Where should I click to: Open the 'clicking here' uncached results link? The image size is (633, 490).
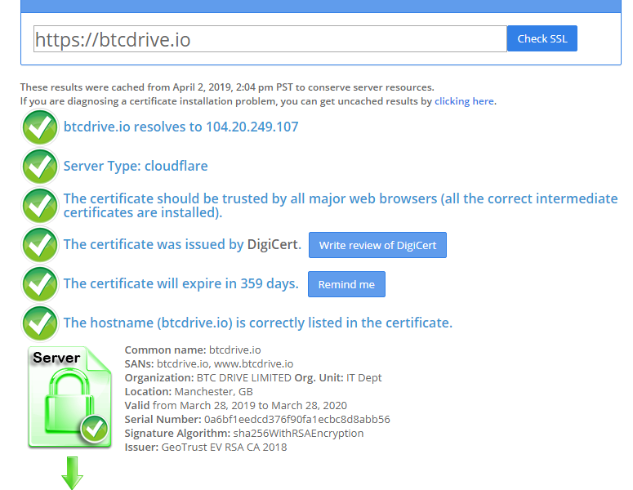(464, 101)
